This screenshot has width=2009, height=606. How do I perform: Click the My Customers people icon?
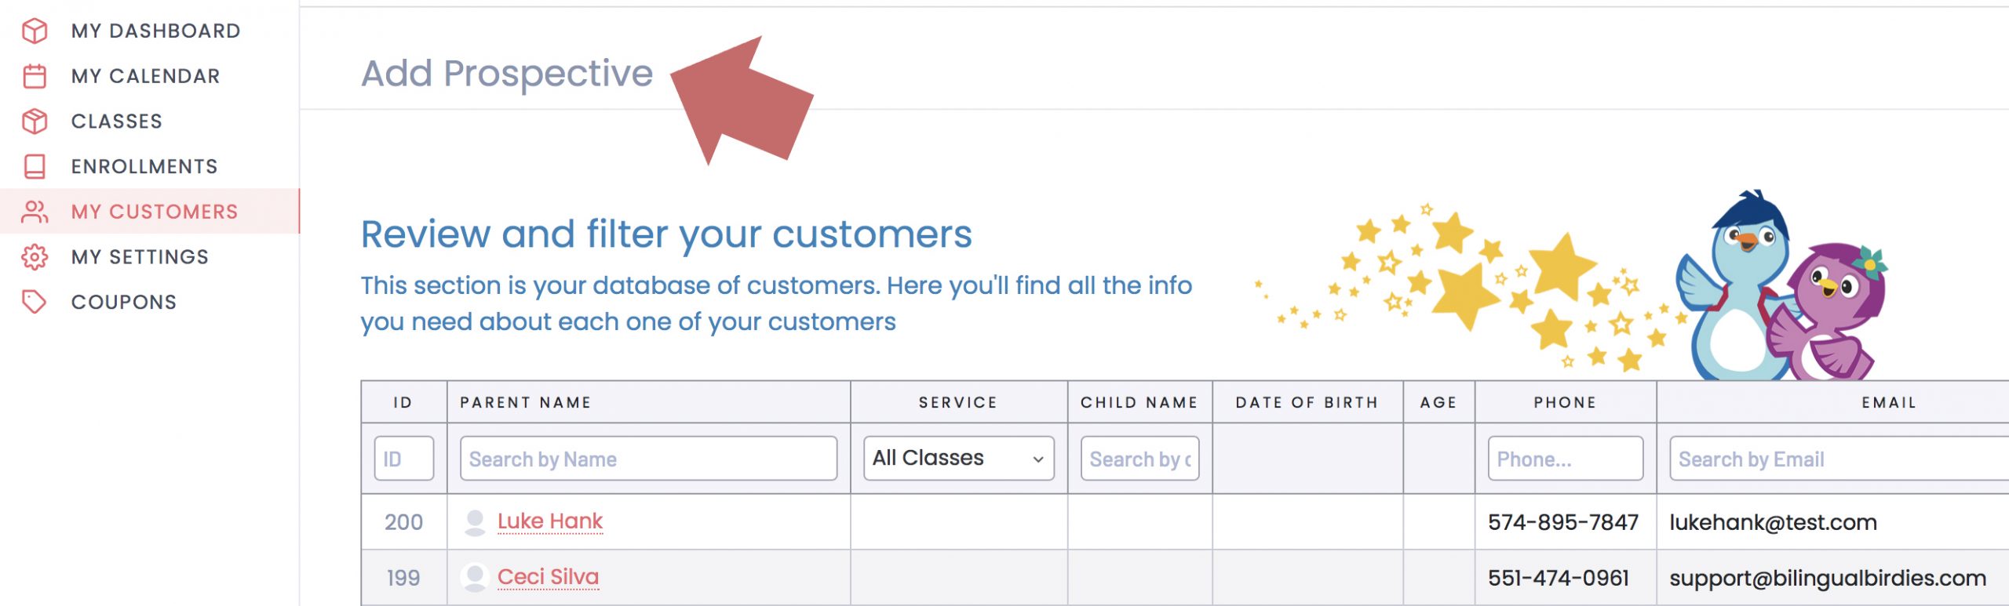pos(35,212)
